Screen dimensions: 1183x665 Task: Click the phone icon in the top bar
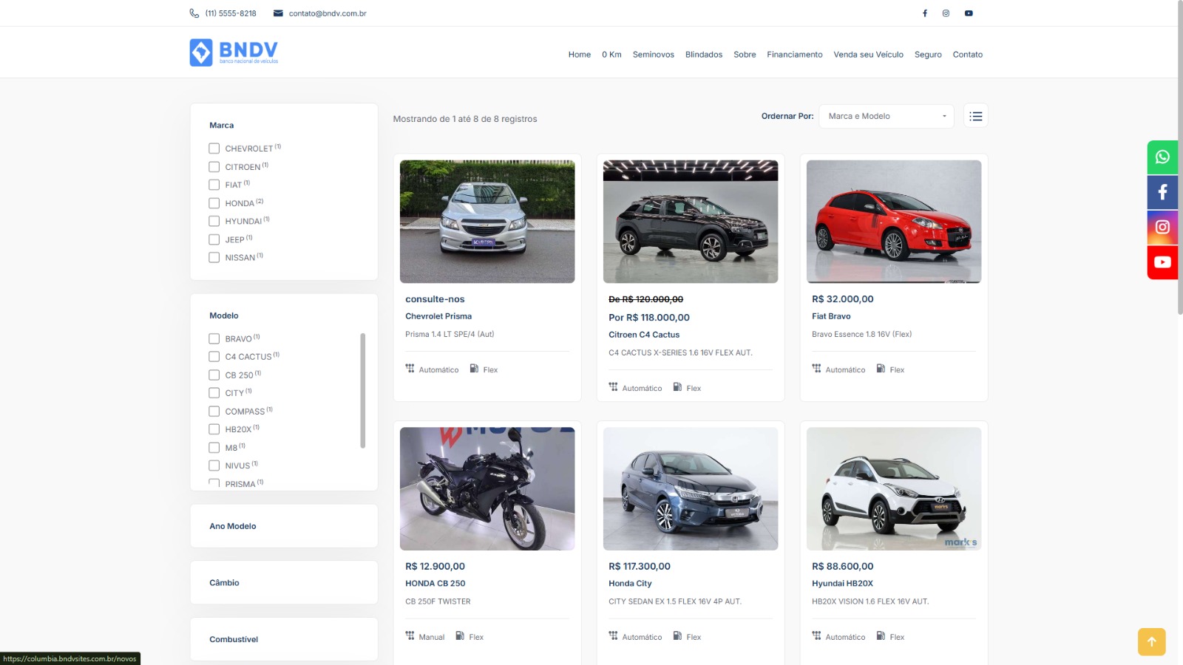tap(194, 13)
